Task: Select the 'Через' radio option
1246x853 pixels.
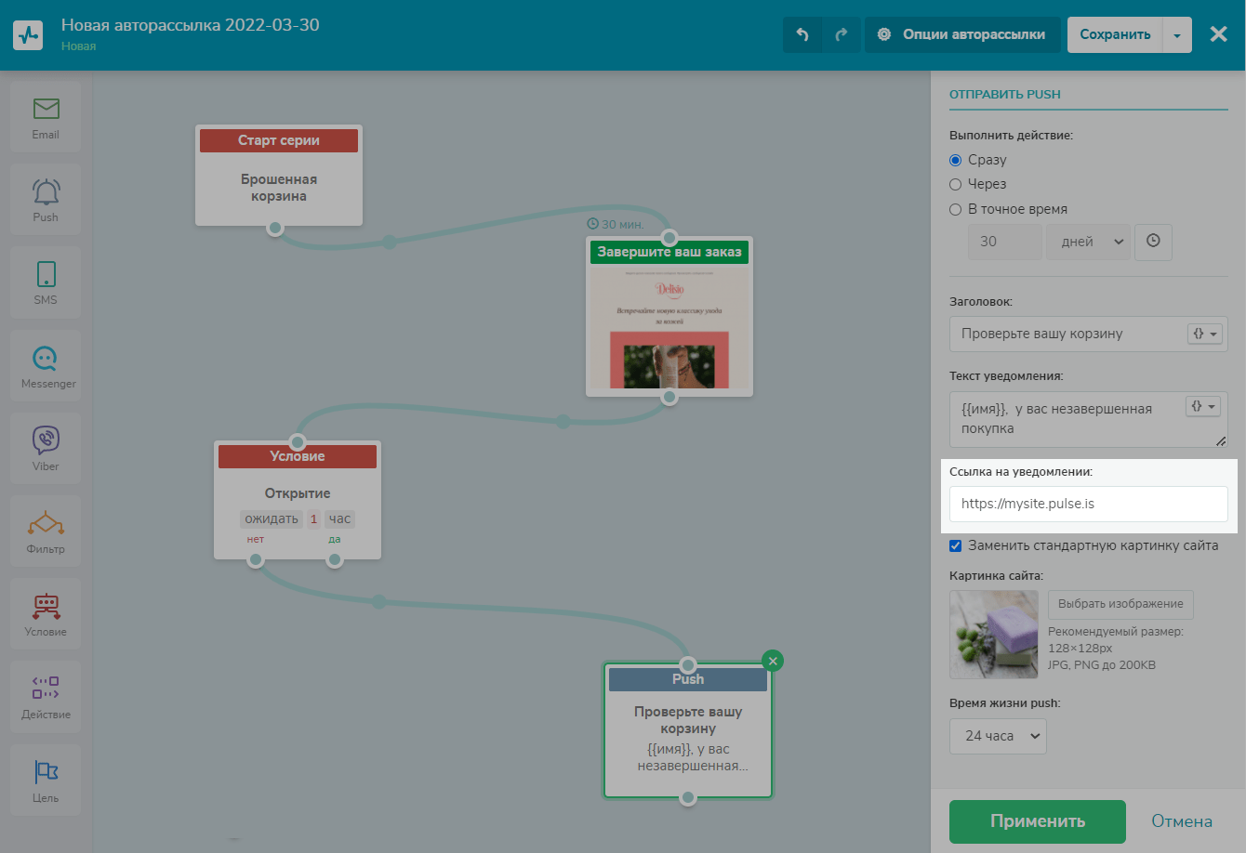Action: tap(955, 184)
